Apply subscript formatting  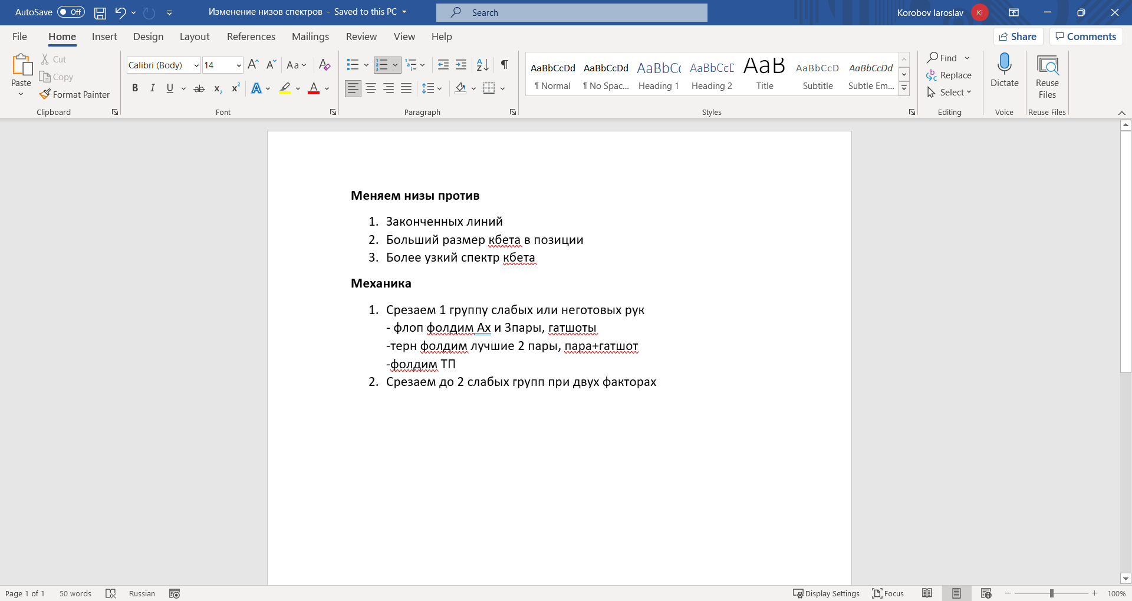pyautogui.click(x=218, y=88)
